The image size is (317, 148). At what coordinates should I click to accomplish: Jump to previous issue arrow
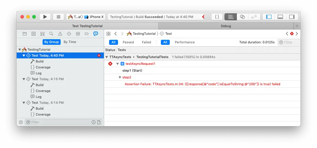287,34
